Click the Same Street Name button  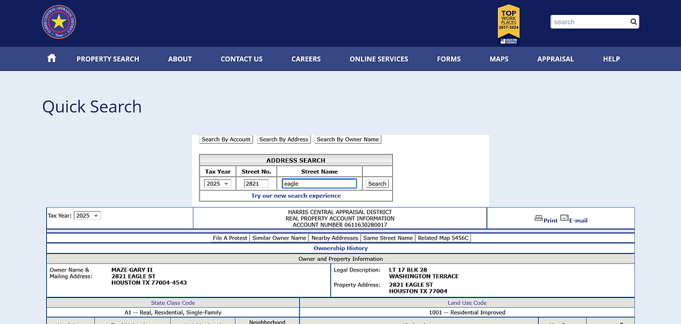[x=388, y=238]
